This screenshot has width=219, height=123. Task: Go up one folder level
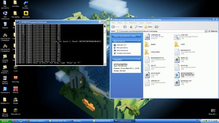[x=131, y=27]
